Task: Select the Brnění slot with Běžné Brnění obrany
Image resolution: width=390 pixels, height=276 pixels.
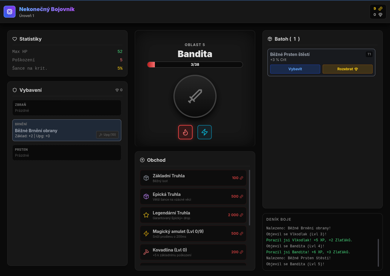Action: tap(67, 130)
